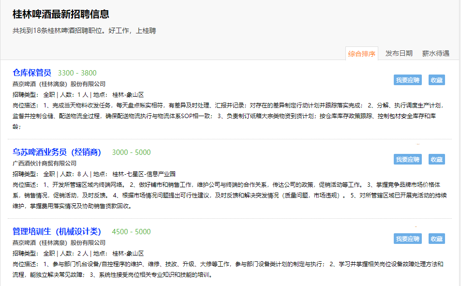Image resolution: width=461 pixels, height=286 pixels.
Task: Sort listings by 发布日期 tab
Action: (x=399, y=54)
